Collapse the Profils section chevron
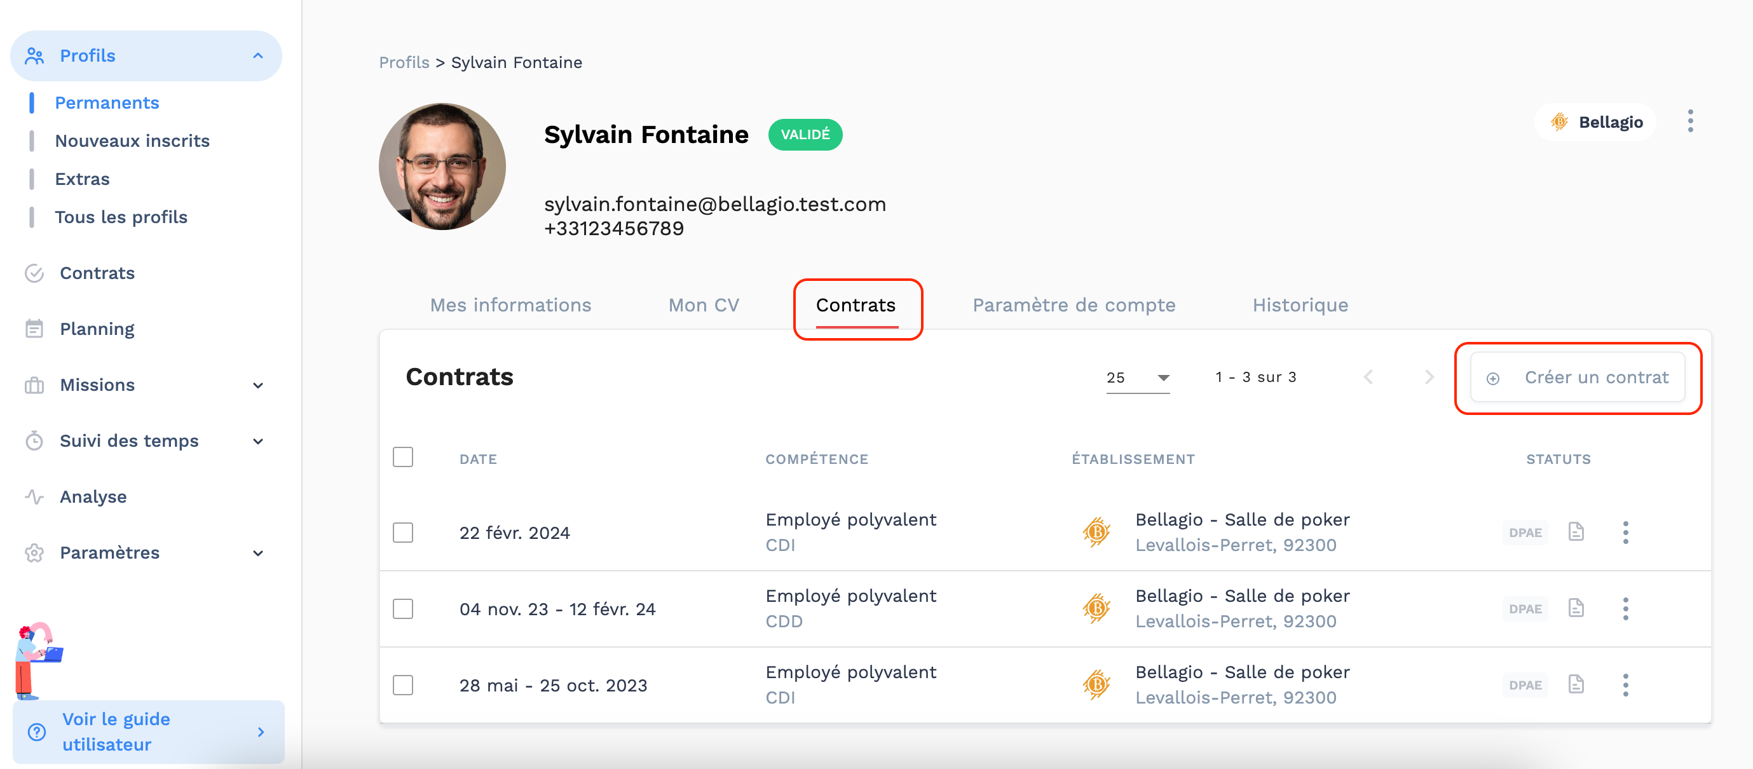Screen dimensions: 1753x769 (258, 56)
